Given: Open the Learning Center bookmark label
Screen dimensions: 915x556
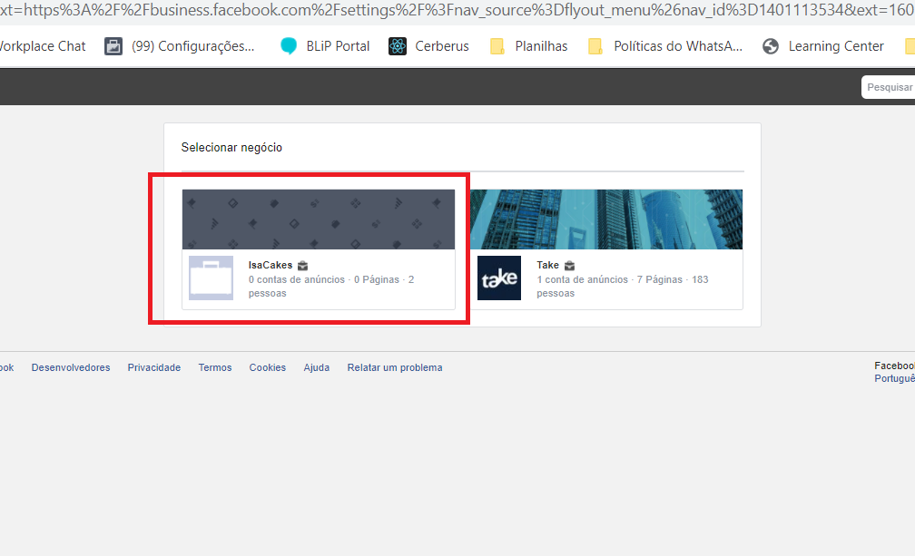Looking at the screenshot, I should point(836,46).
